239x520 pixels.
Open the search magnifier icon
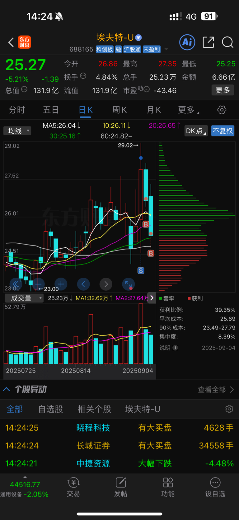coord(227,42)
